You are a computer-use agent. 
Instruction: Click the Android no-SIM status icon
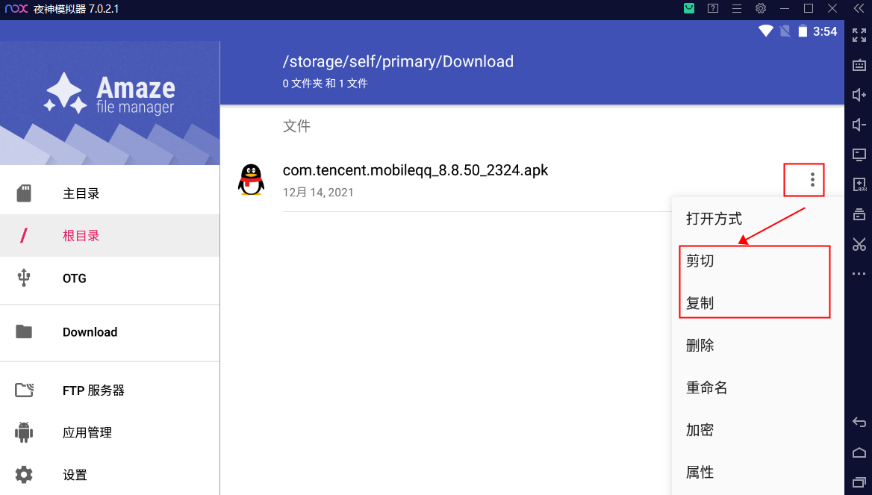coord(785,31)
